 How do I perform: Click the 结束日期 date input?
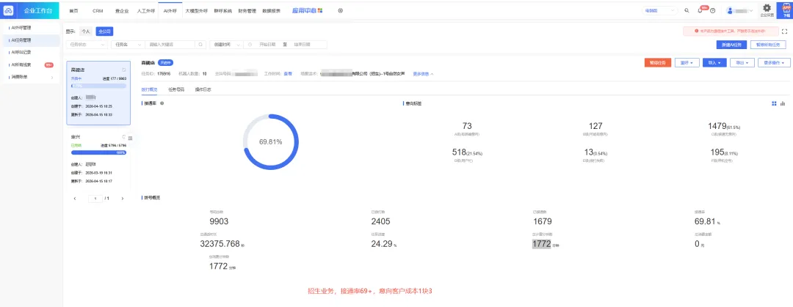point(302,45)
